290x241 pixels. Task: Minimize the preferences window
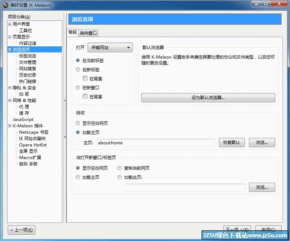256,4
